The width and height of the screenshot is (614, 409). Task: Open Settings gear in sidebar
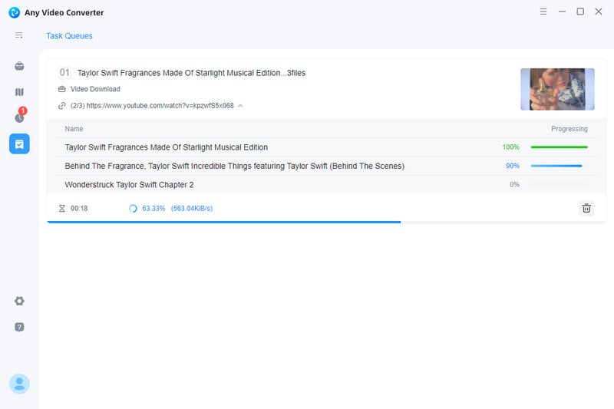click(19, 301)
